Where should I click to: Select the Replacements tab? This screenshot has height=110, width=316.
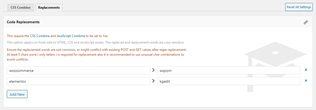49,8
